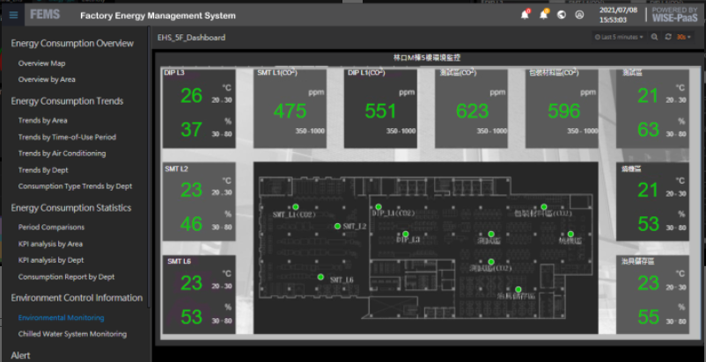Click the DIP L3 temperature humidity panel
The height and width of the screenshot is (362, 706).
(199, 106)
